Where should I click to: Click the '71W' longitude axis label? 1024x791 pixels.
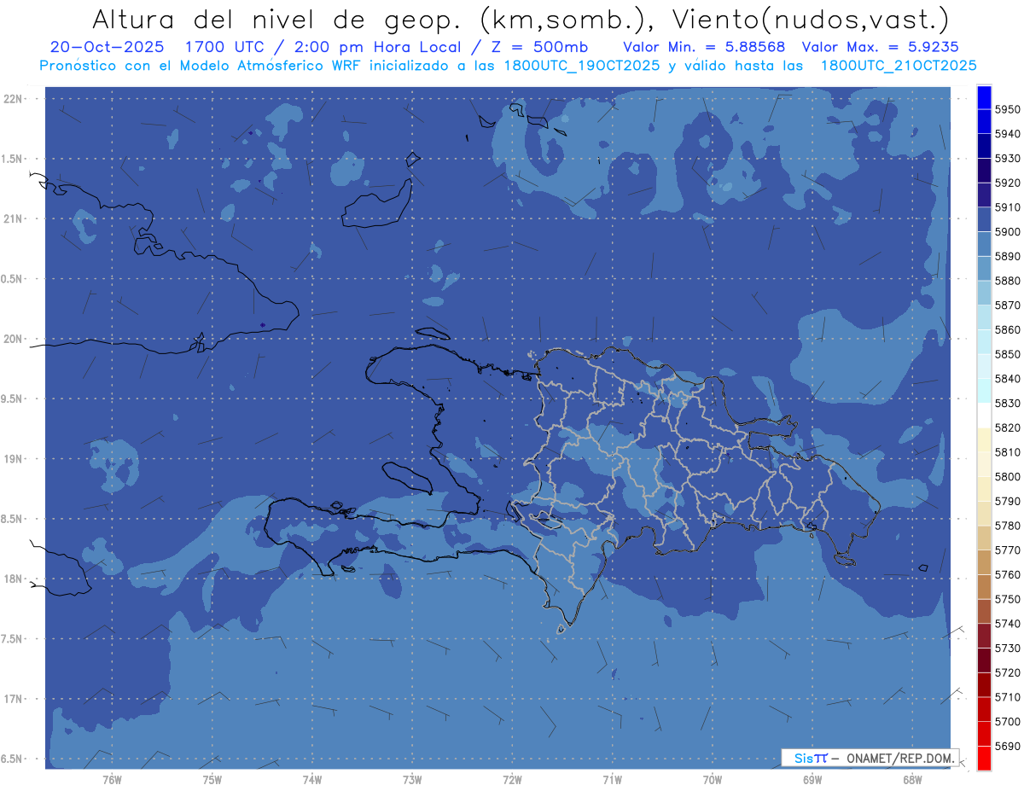(612, 780)
